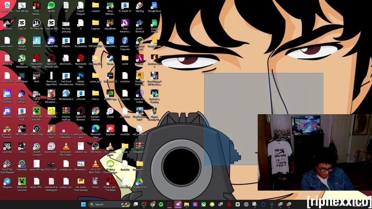The width and height of the screenshot is (372, 209).
Task: Open the Xbox app from the taskbar
Action: pos(203,204)
